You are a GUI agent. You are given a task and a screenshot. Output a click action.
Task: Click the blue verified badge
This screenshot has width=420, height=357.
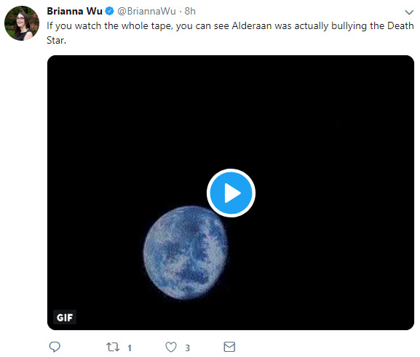click(110, 11)
